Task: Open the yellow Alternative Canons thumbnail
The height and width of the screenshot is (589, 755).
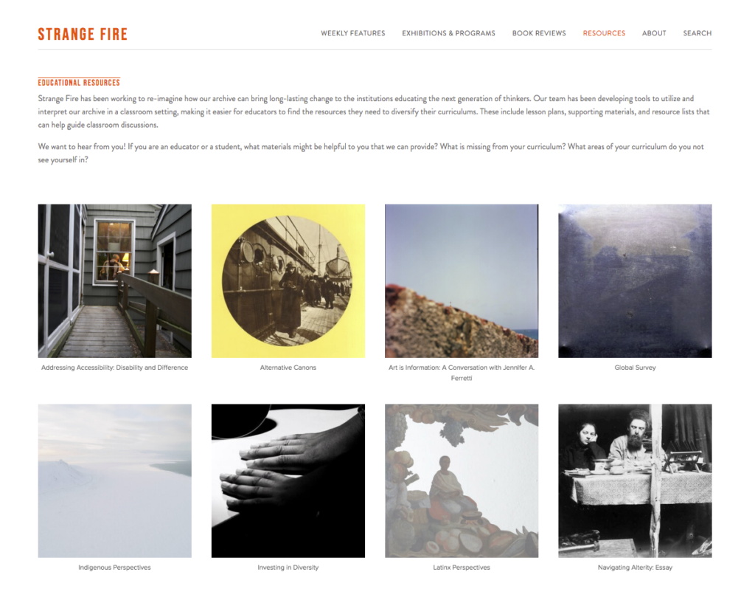Action: click(288, 281)
